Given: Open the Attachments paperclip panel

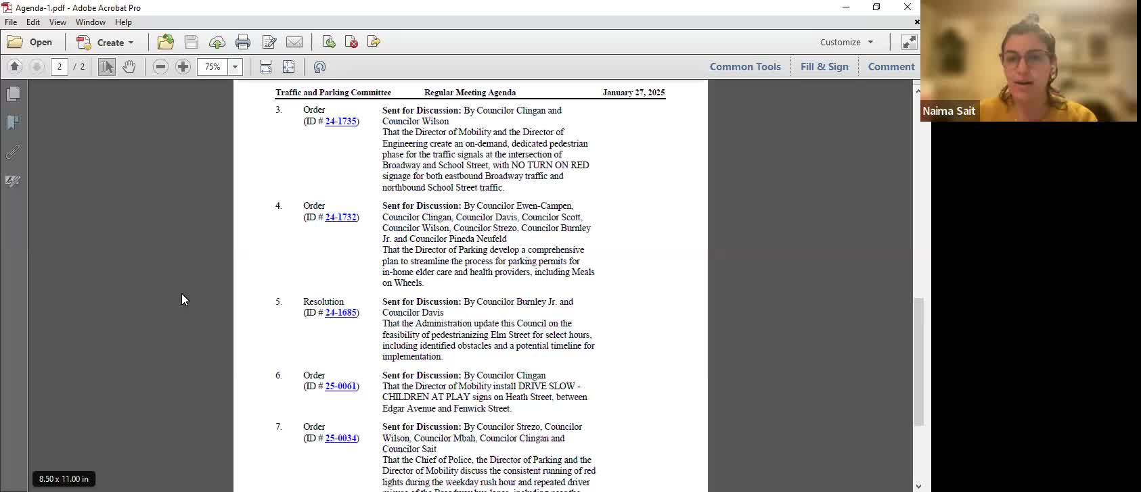Looking at the screenshot, I should click(x=13, y=152).
